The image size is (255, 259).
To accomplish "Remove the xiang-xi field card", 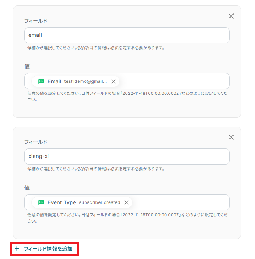I will click(231, 137).
